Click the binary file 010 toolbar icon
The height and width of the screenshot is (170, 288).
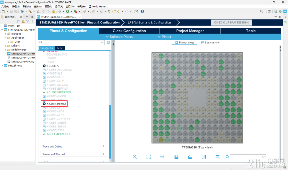pyautogui.click(x=38, y=11)
